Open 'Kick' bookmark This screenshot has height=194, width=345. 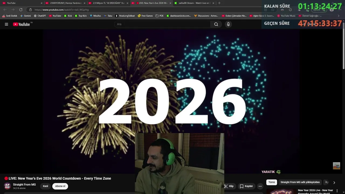point(68,16)
